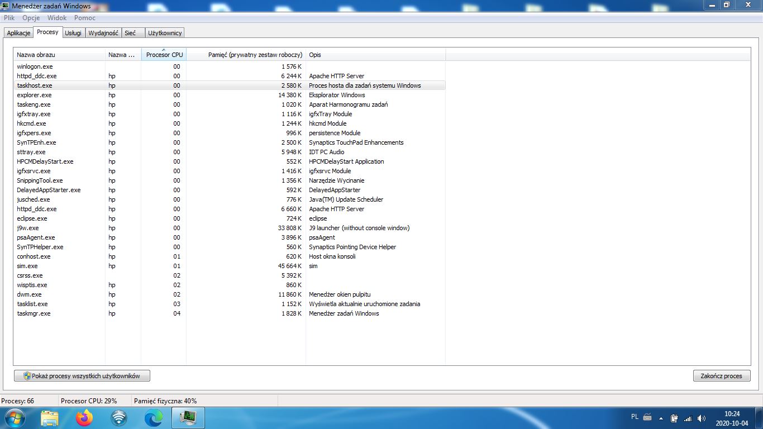
Task: Click Pokaż procesy wszystkich użytkowników button
Action: click(82, 376)
